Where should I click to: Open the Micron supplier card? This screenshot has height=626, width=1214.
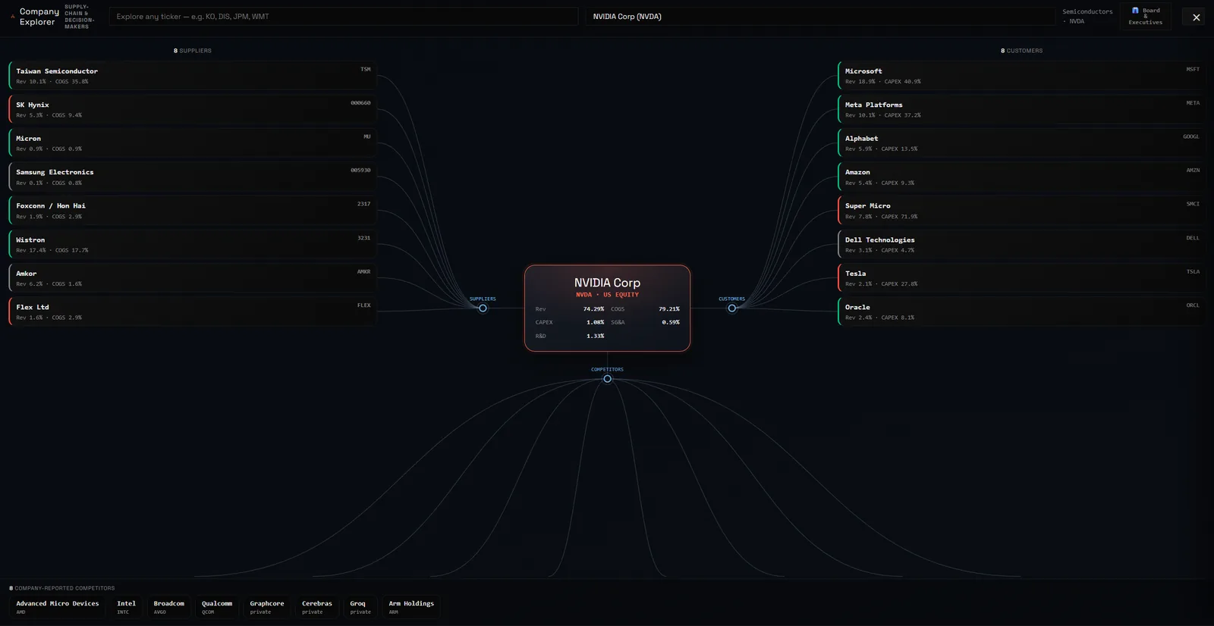click(x=193, y=143)
